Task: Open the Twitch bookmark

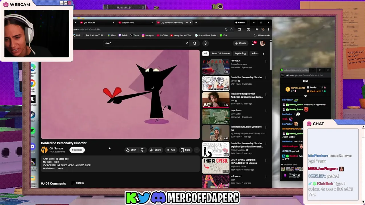Action: coord(123,35)
